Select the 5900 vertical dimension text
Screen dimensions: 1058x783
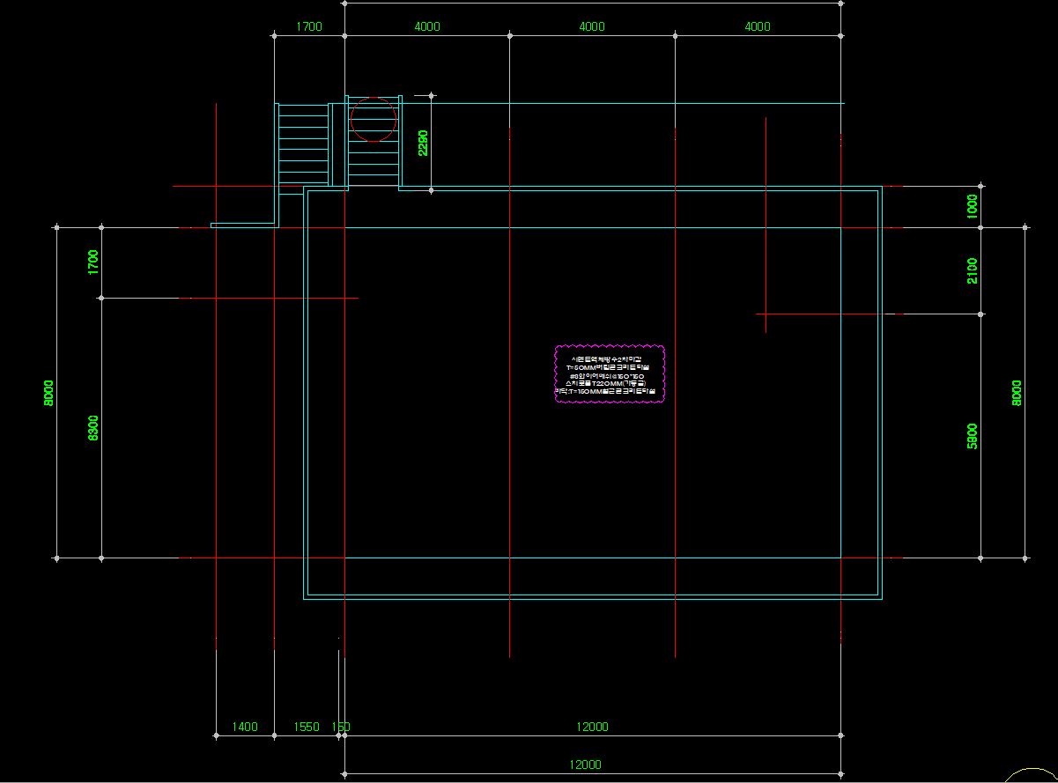click(973, 436)
